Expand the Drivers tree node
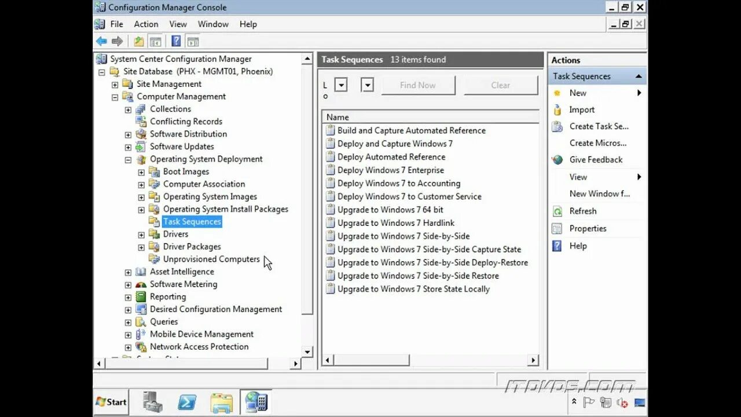The image size is (741, 417). tap(141, 234)
